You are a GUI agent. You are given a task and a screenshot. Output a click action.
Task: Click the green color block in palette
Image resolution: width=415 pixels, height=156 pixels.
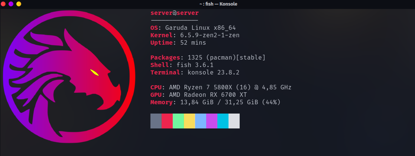178,121
